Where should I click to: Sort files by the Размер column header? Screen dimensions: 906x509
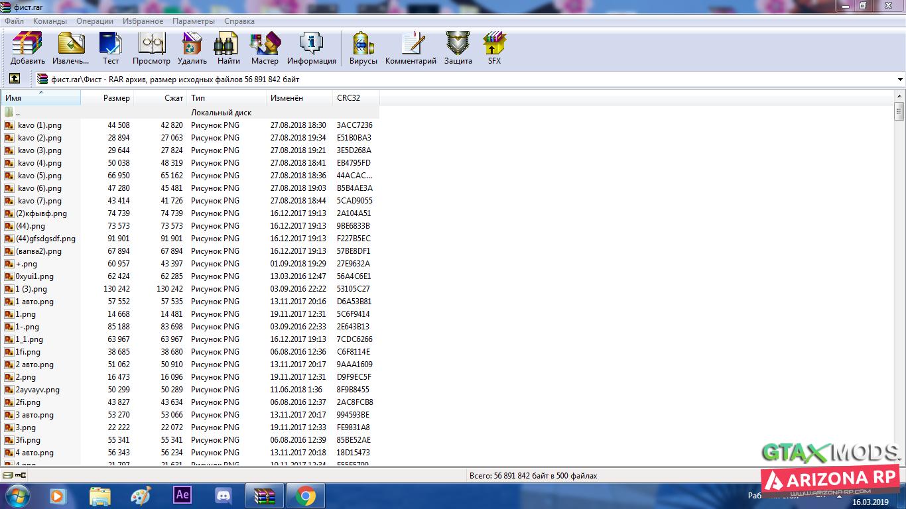point(116,98)
